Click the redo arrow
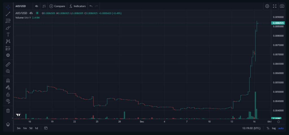The height and width of the screenshot is (135, 289). coord(96,6)
